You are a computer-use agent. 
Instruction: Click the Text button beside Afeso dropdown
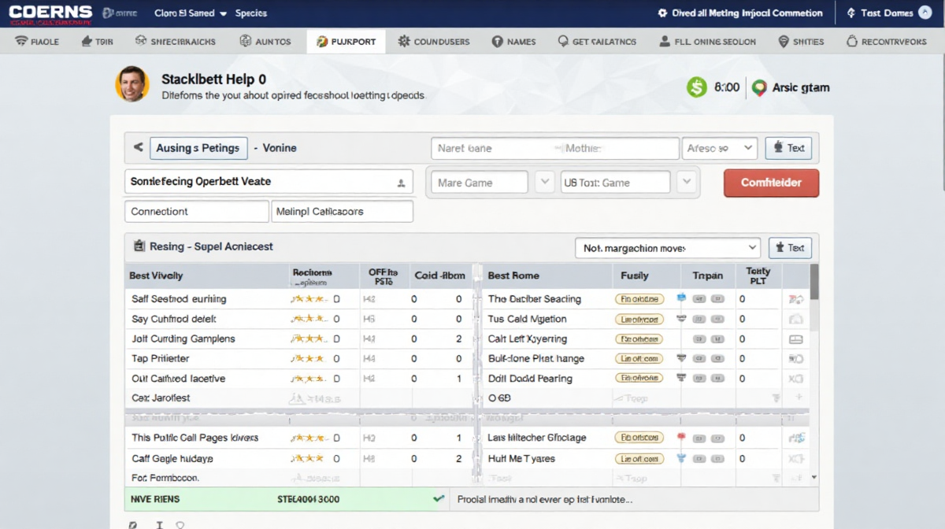[788, 148]
